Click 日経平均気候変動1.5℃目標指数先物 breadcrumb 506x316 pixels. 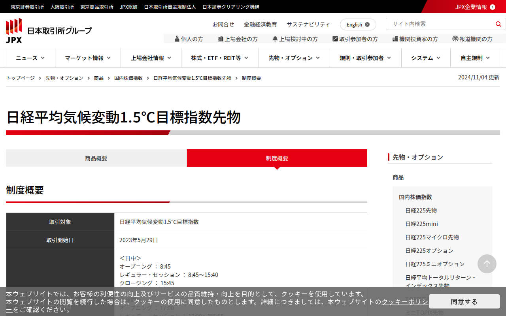point(193,78)
